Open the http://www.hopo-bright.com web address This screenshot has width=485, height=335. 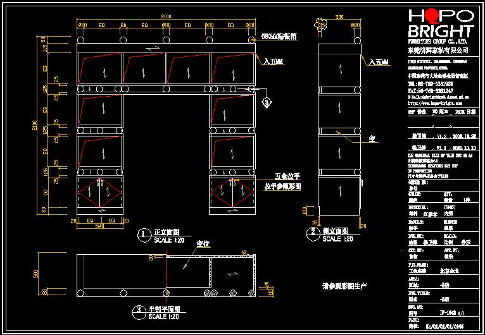click(x=435, y=104)
